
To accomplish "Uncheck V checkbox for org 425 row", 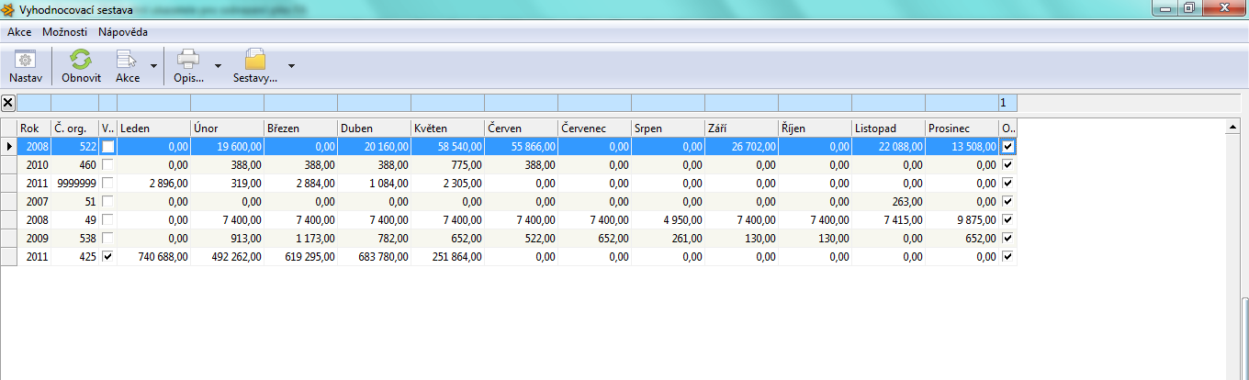I will (108, 257).
